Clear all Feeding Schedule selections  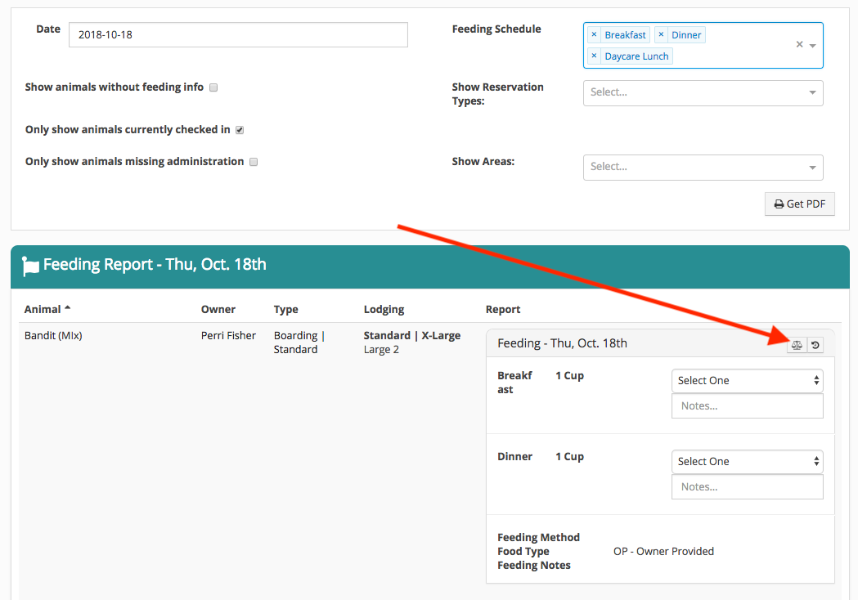(799, 44)
